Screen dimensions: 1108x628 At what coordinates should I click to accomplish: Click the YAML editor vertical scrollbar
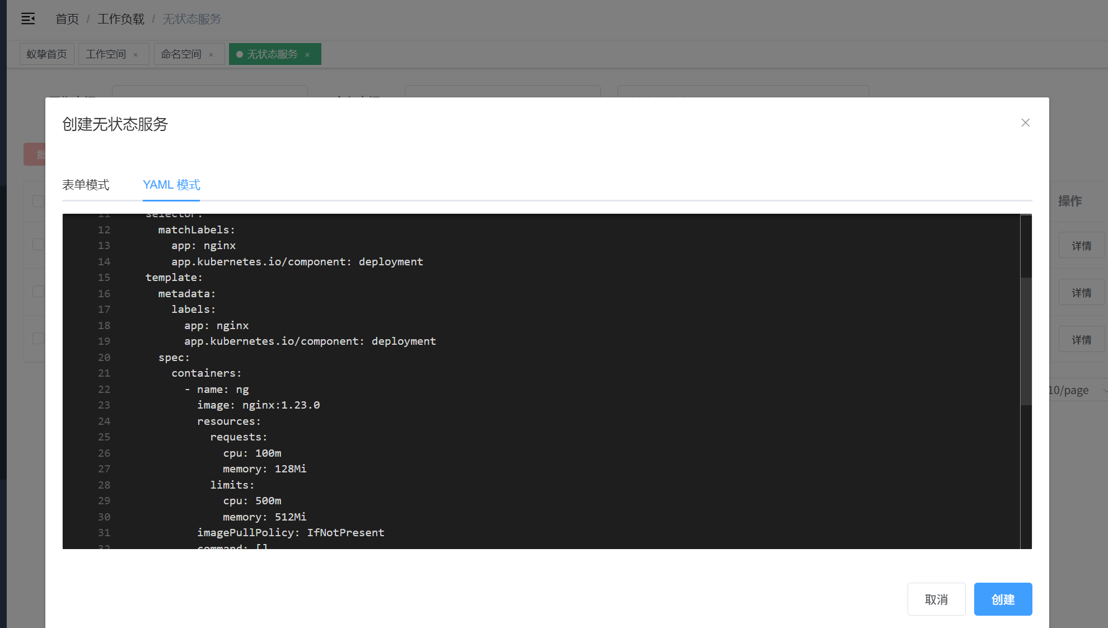point(1026,341)
